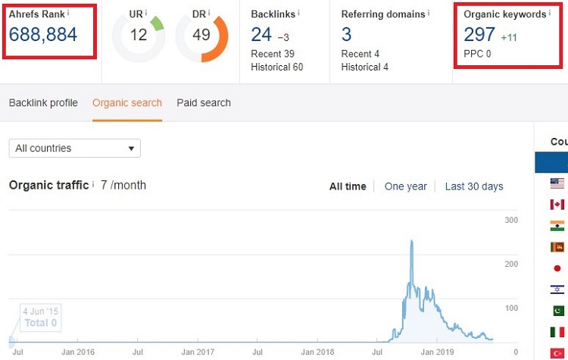Open the Referring domains count 3
Viewport: 568px width, 360px height.
point(346,35)
